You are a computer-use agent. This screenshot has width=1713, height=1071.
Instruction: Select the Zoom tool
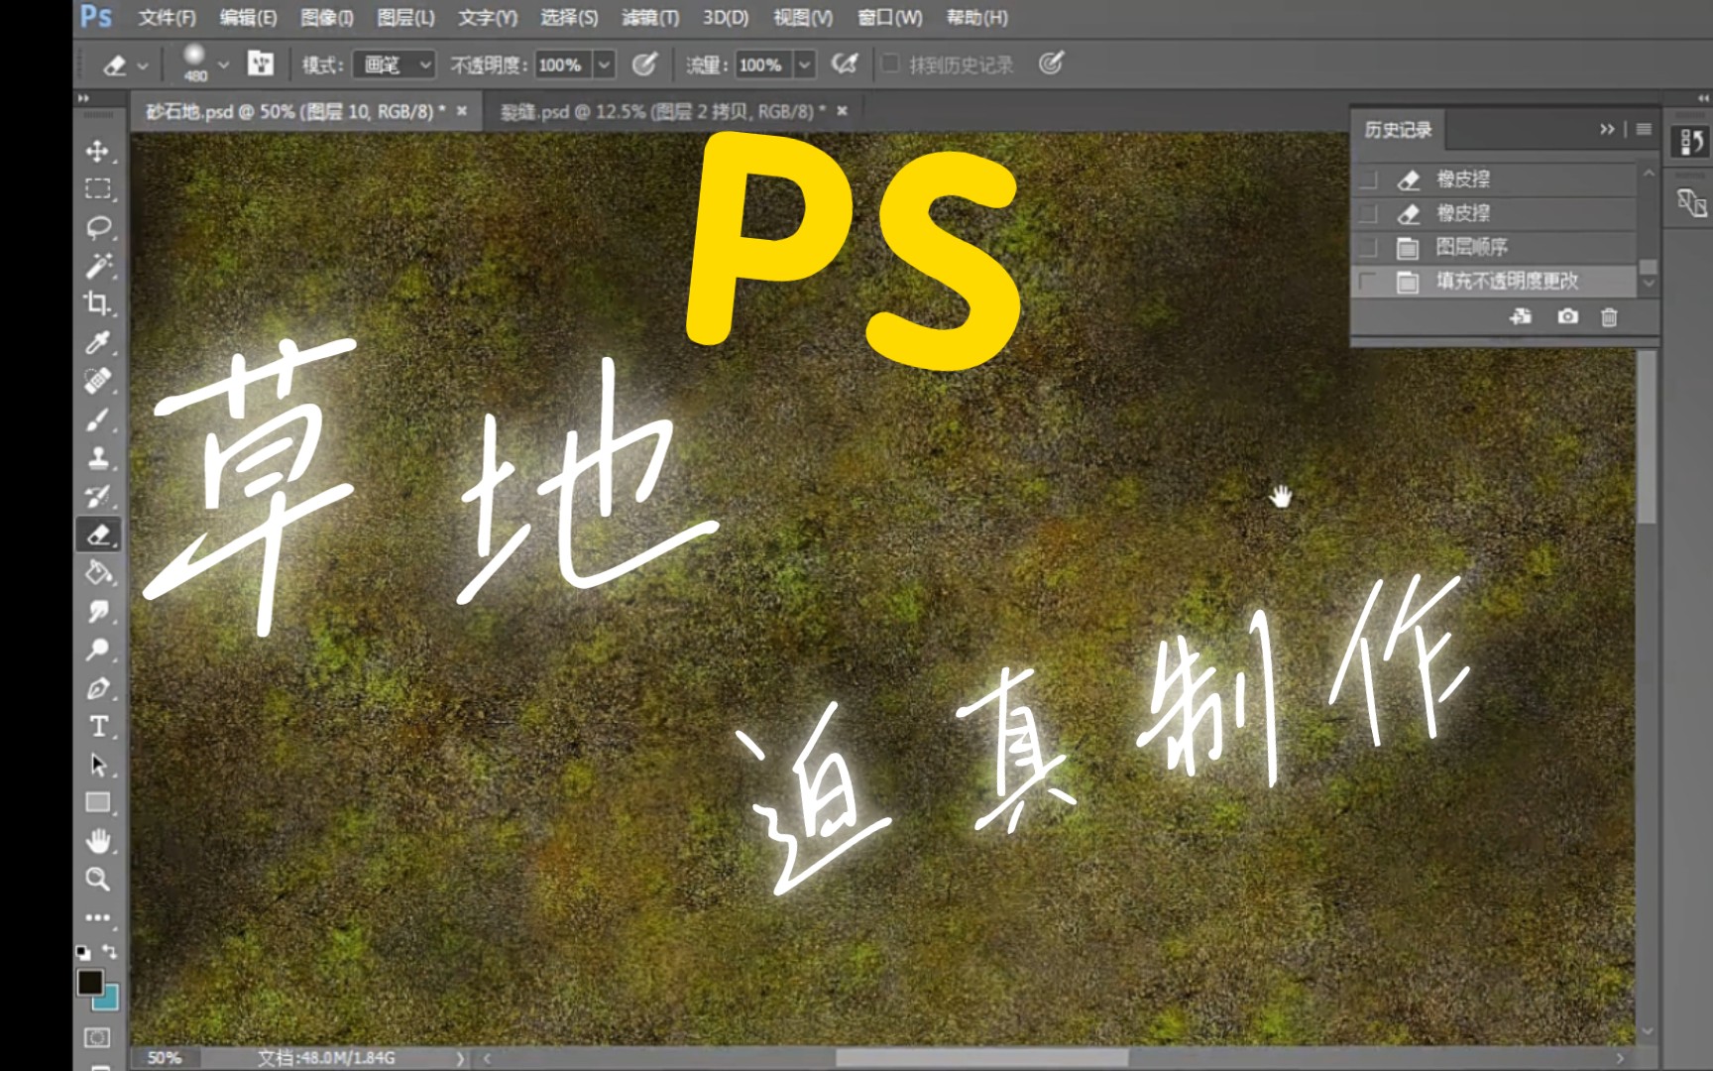[97, 878]
